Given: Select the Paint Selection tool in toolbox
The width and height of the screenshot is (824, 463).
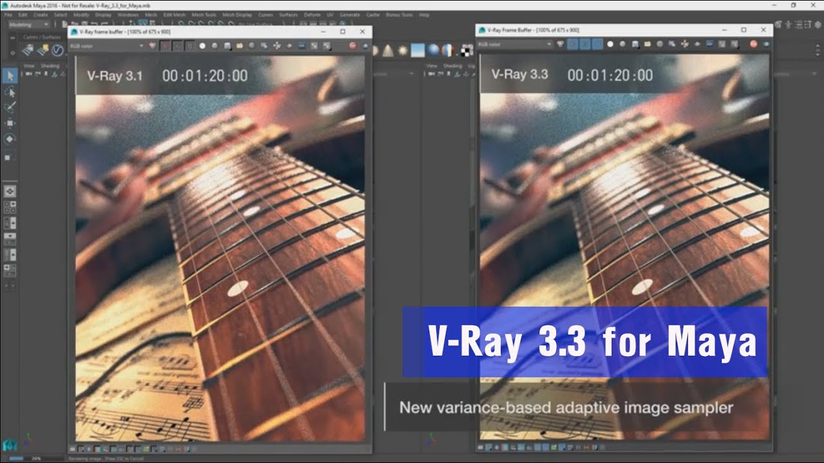Looking at the screenshot, I should tap(10, 107).
